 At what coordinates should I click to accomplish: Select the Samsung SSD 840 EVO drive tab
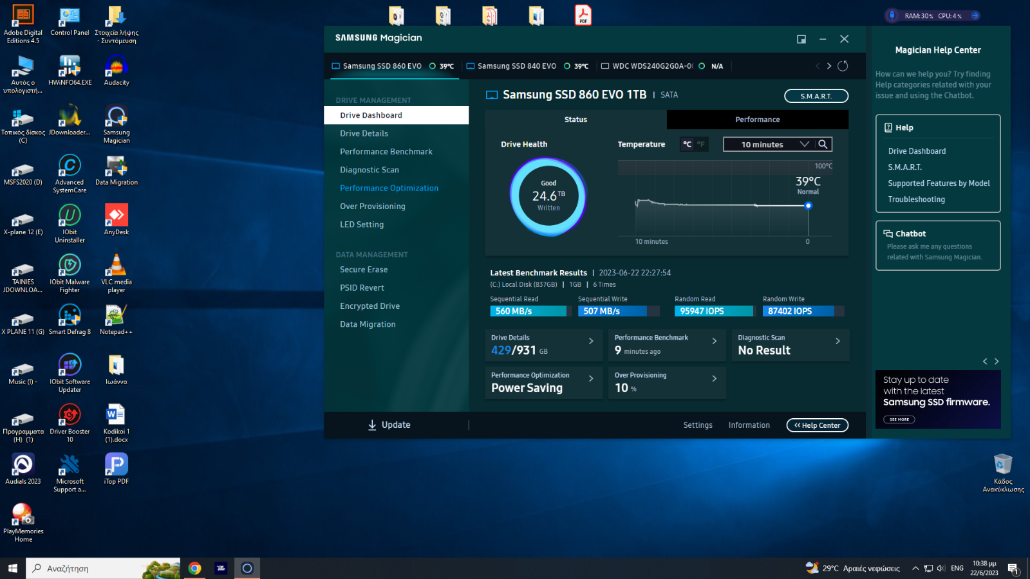[527, 66]
